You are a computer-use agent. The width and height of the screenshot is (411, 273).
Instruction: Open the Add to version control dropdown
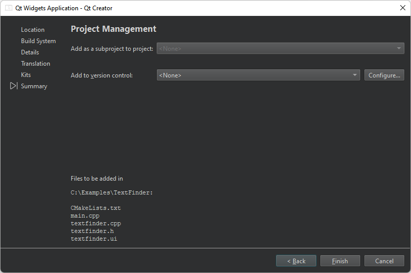coord(258,75)
